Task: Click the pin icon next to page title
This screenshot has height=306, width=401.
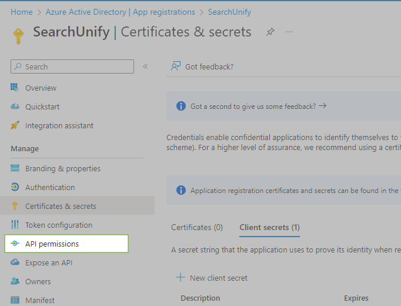Action: tap(270, 32)
